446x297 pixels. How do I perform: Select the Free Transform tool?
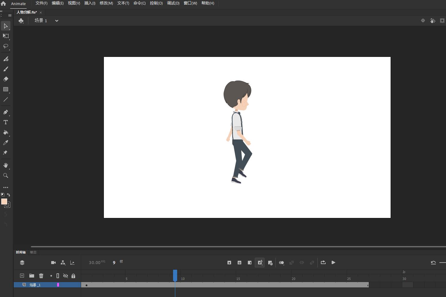pos(5,36)
